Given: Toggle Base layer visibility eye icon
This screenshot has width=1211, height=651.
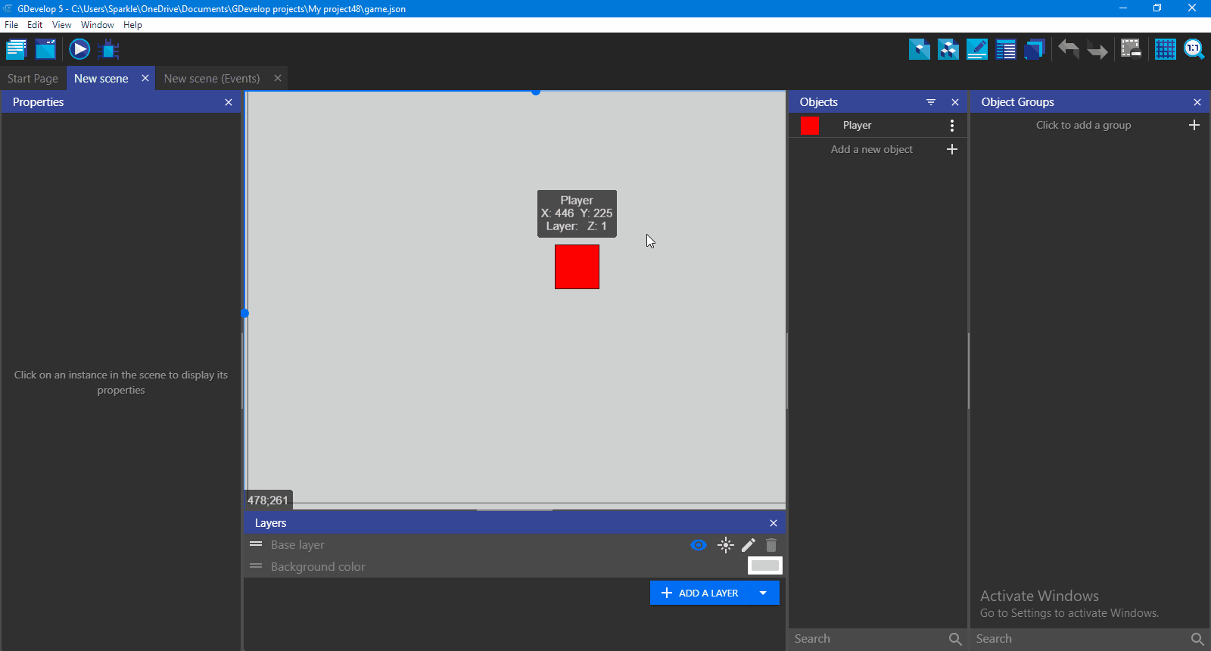Looking at the screenshot, I should (698, 545).
